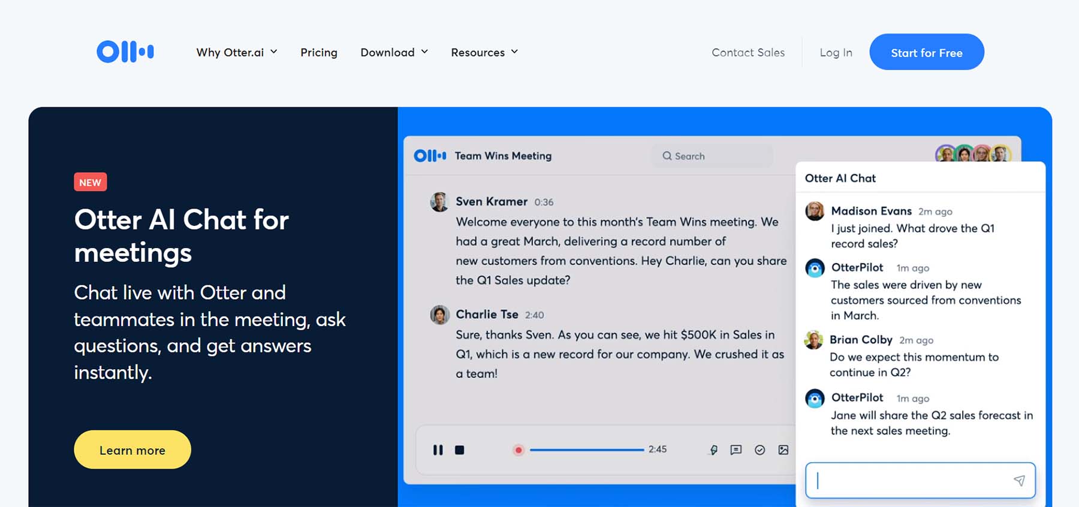The width and height of the screenshot is (1079, 507).
Task: Open the Pricing page
Action: point(319,53)
